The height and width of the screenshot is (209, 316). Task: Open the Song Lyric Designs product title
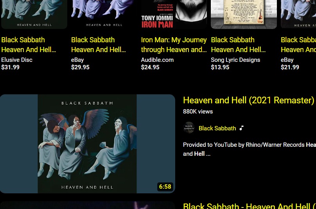click(x=238, y=45)
